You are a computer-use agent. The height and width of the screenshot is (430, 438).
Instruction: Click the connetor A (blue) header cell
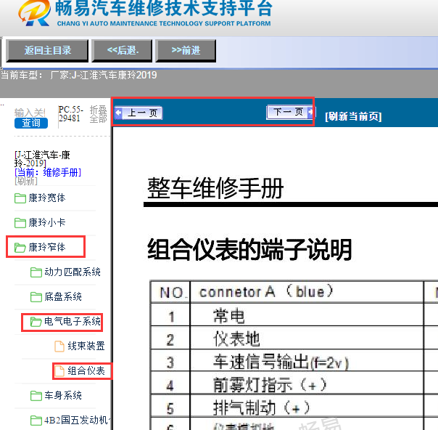pos(307,292)
